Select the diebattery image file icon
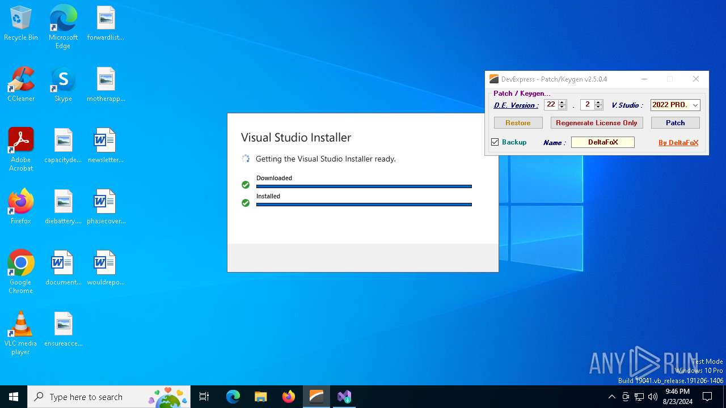The width and height of the screenshot is (726, 408). click(63, 207)
